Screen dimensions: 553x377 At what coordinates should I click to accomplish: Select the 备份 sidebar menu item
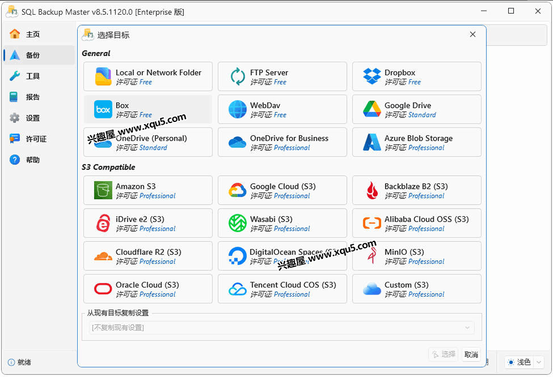pos(39,55)
